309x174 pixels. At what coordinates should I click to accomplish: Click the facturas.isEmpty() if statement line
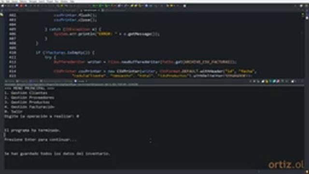[x=65, y=53]
